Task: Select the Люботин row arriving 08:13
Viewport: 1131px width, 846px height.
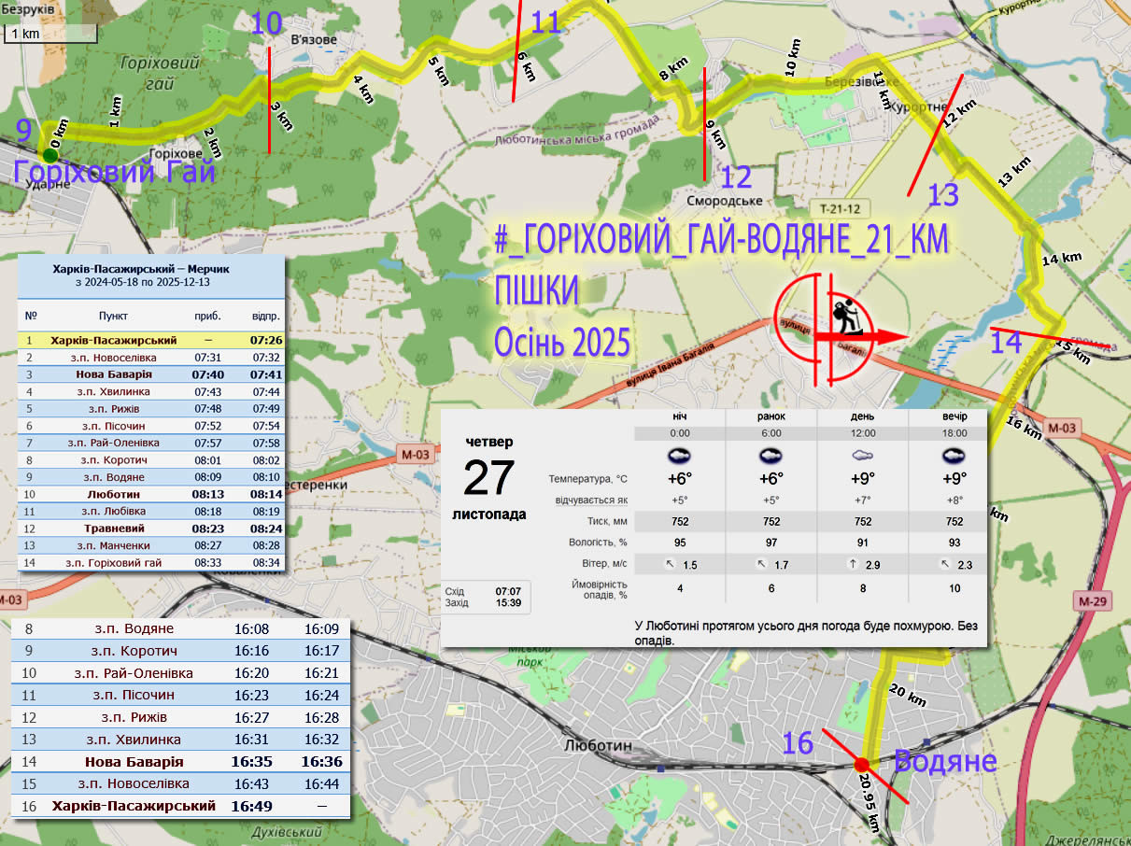Action: pyautogui.click(x=152, y=494)
